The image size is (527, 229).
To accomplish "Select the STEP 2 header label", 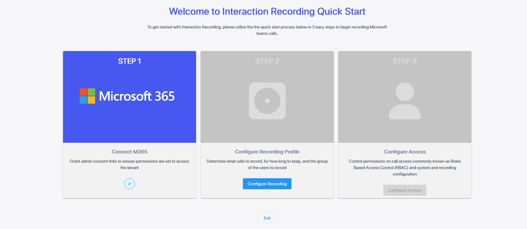I will (267, 61).
